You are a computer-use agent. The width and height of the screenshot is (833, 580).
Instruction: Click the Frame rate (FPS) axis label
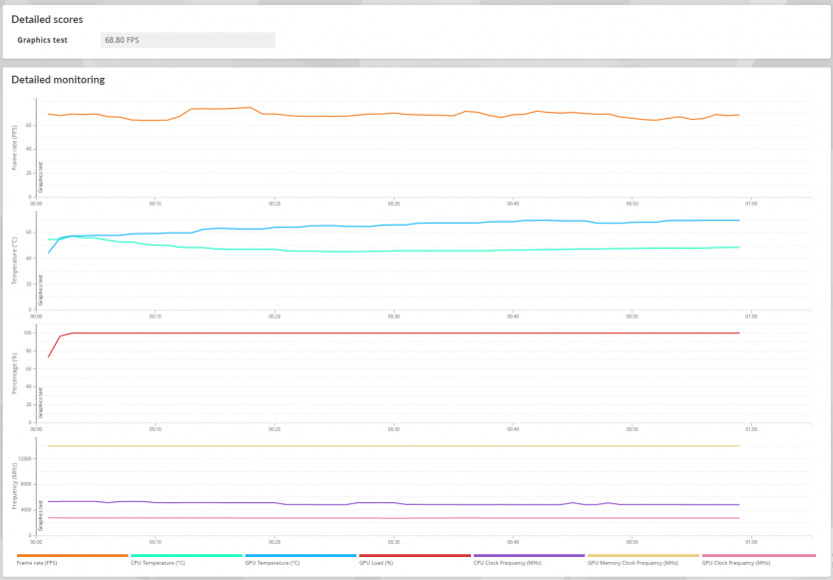(15, 148)
